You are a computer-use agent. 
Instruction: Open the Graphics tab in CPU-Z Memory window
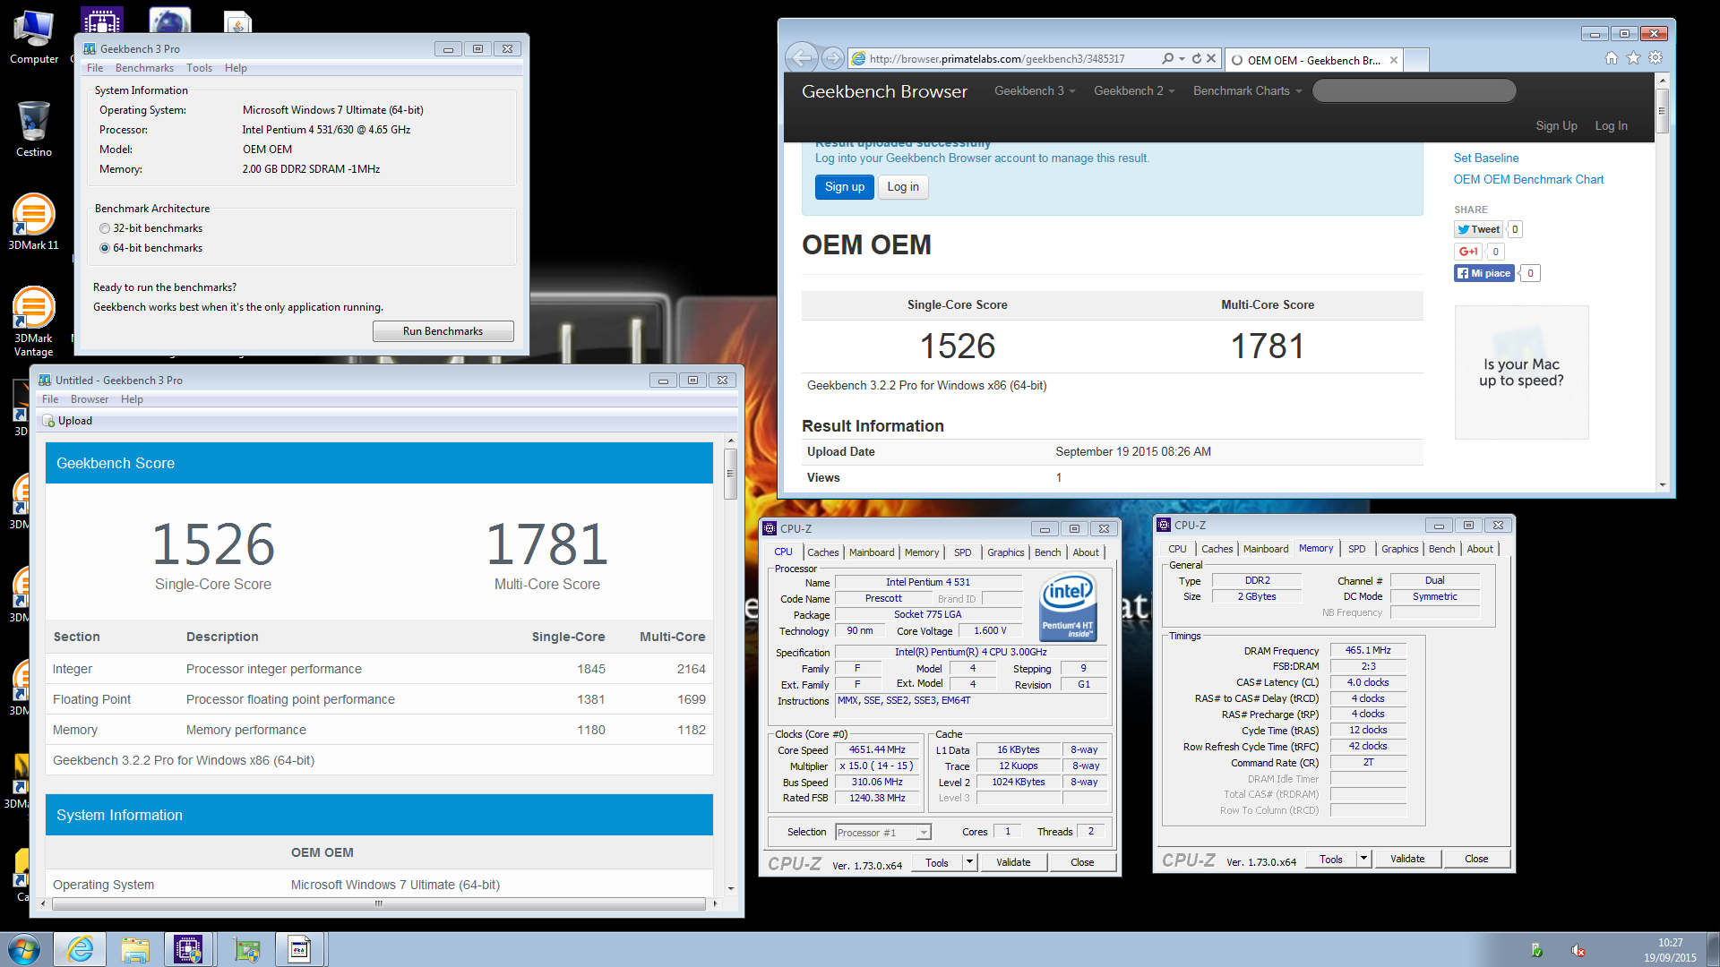1399,549
